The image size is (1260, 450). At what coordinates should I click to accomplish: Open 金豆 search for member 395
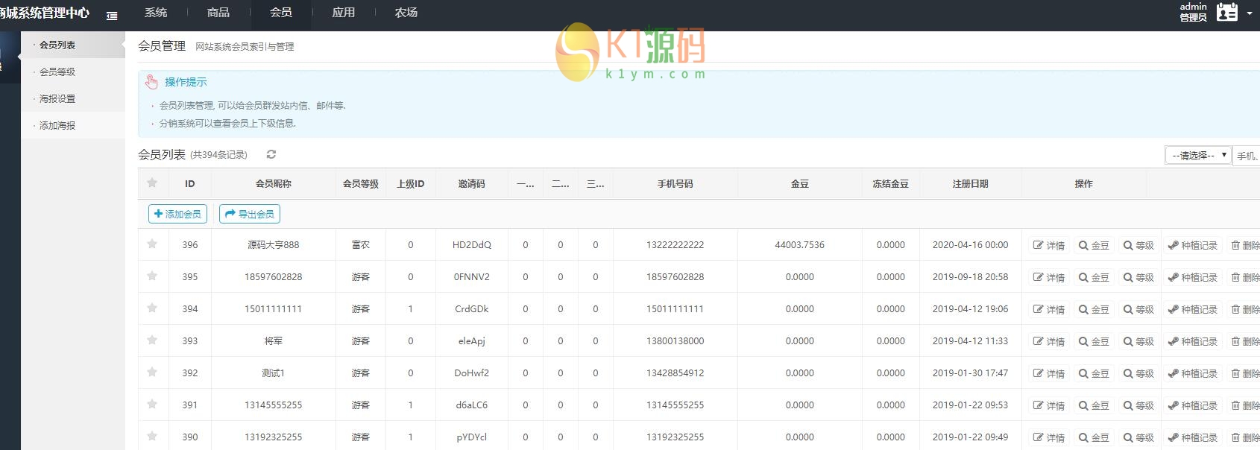[x=1094, y=277]
